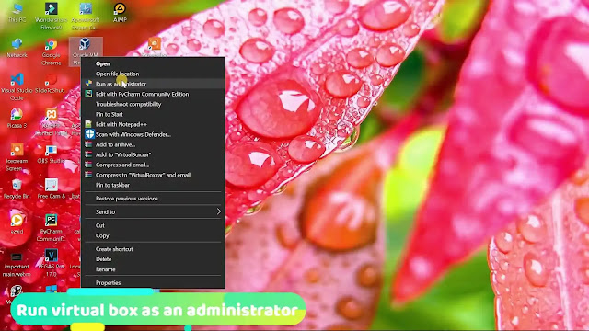Screen dimensions: 589x331
Task: Open XAMPP Control Panel desktop icon
Action: (52, 122)
